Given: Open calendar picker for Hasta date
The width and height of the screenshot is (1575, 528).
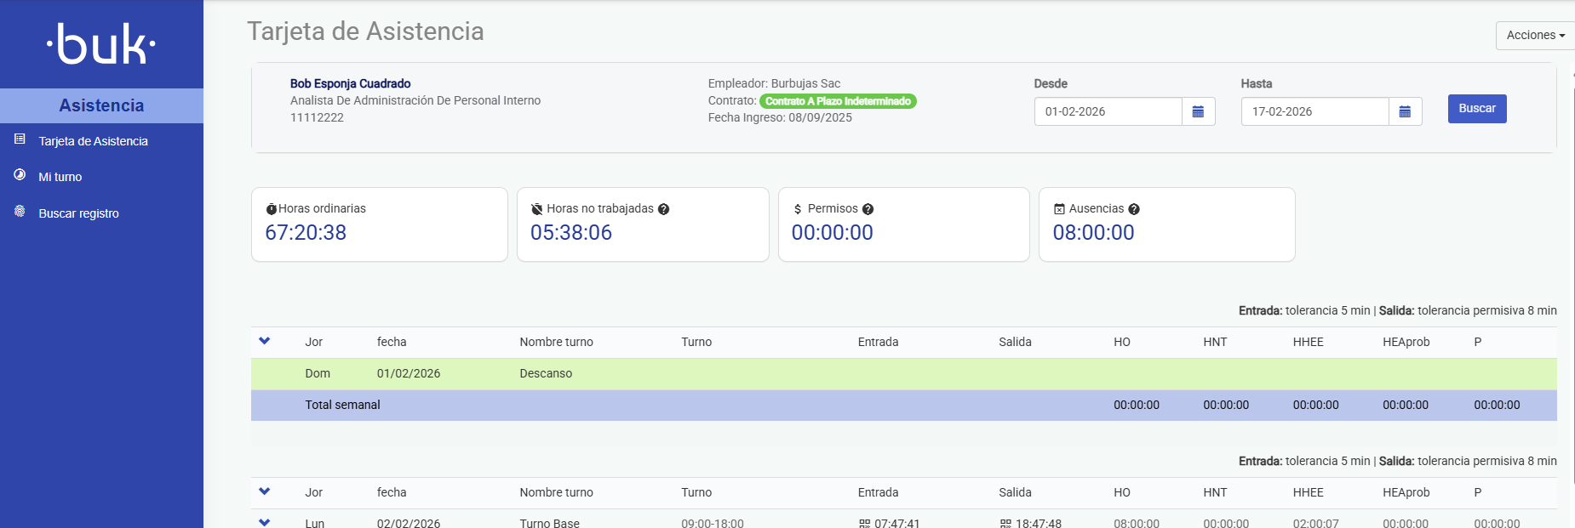Looking at the screenshot, I should (x=1405, y=111).
